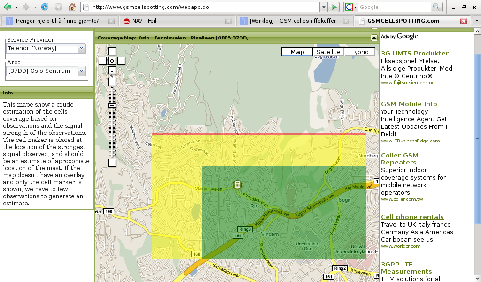
Task: Return to last map result center icon
Action: (x=112, y=61)
